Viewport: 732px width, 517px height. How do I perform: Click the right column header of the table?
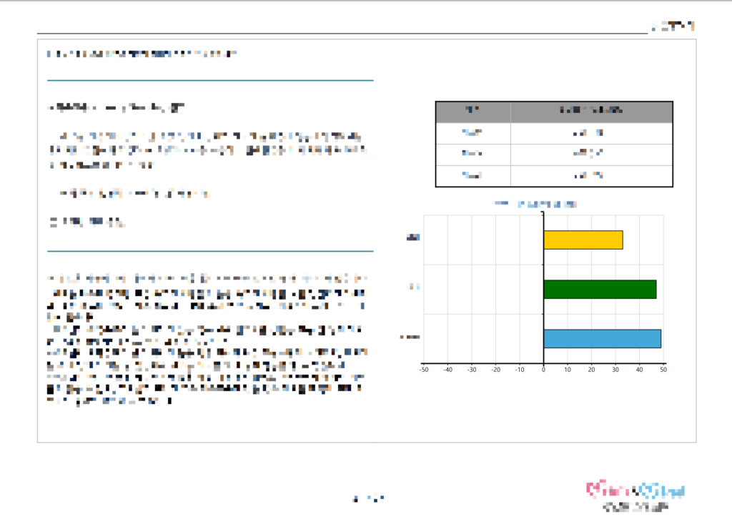(x=590, y=112)
